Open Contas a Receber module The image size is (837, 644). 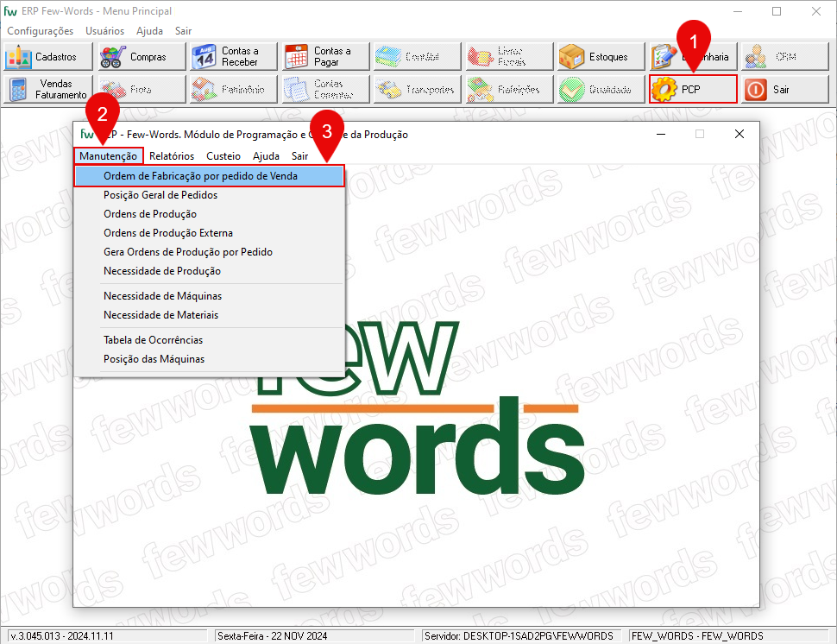coord(234,57)
